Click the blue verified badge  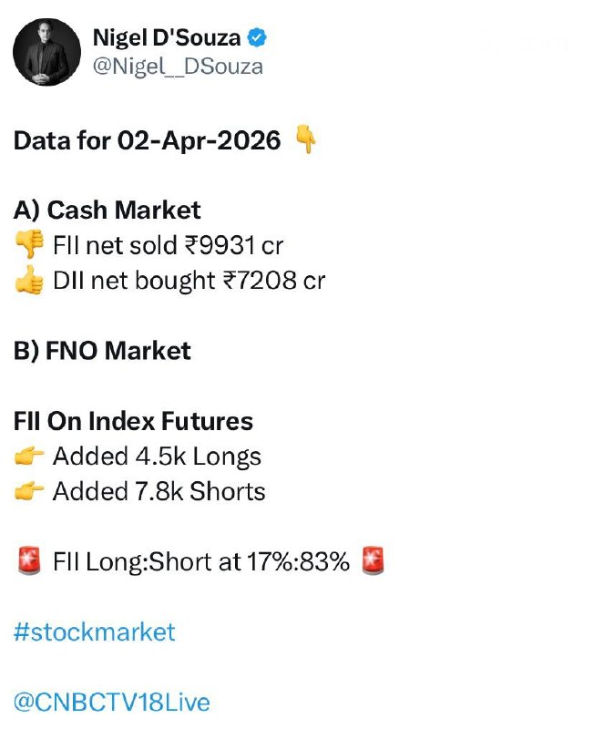click(259, 37)
